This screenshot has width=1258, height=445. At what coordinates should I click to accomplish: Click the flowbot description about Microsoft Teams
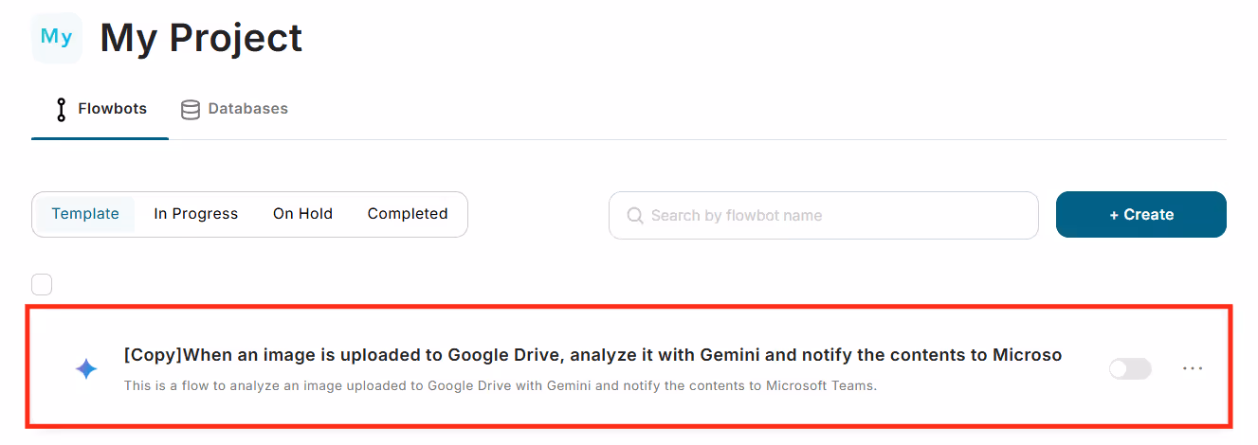coord(501,385)
